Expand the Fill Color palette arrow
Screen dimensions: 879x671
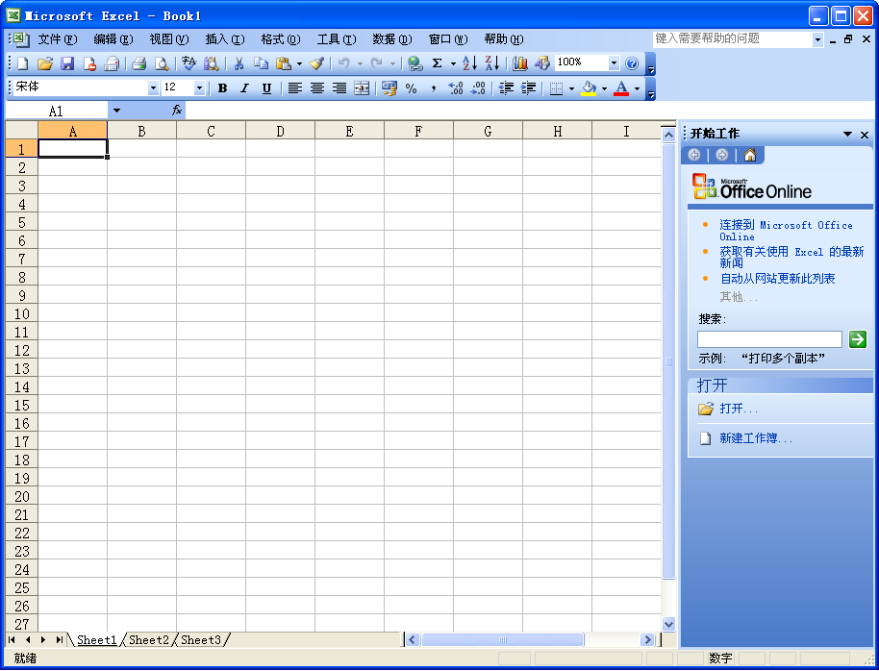click(x=604, y=88)
